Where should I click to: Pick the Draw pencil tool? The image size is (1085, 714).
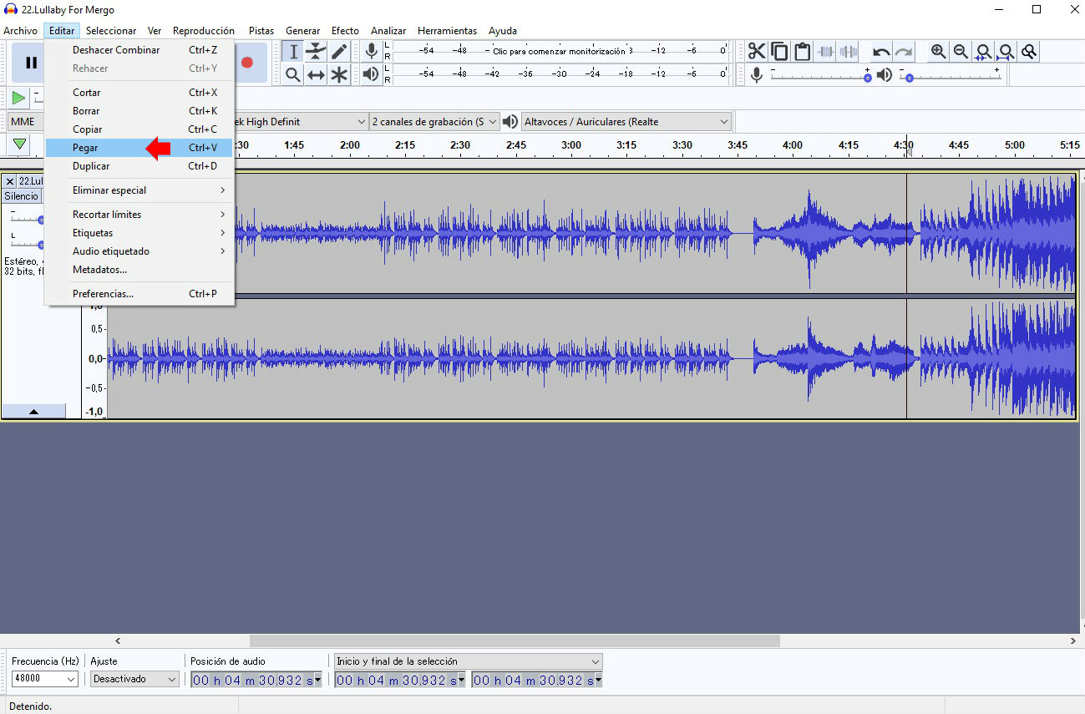pyautogui.click(x=339, y=52)
